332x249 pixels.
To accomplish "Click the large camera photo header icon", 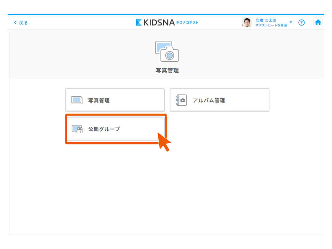I will (167, 52).
